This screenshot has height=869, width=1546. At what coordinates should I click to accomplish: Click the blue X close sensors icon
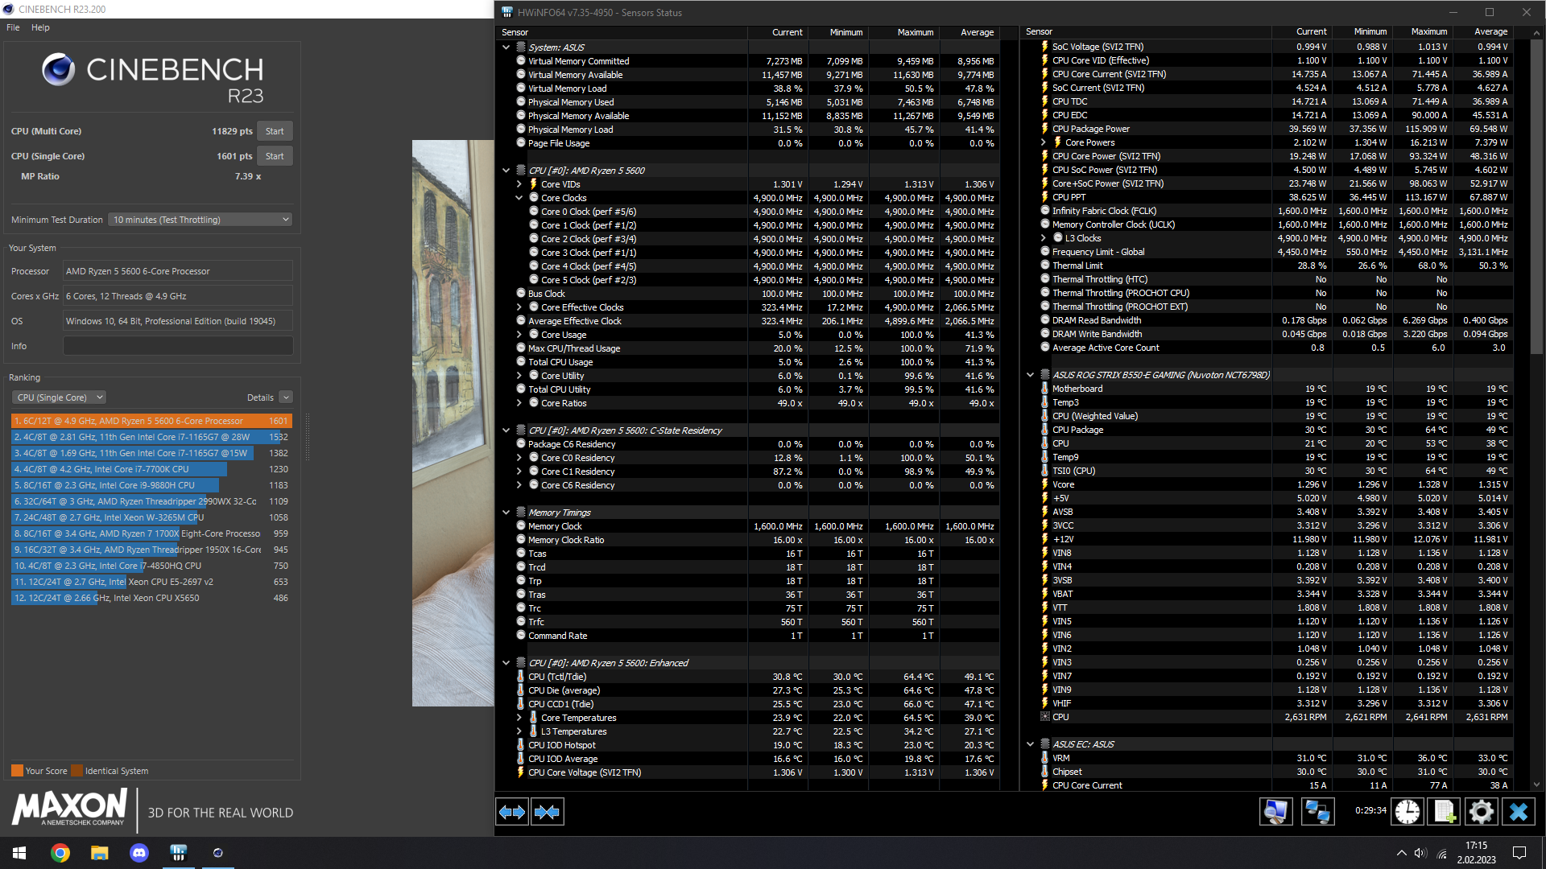coord(1519,812)
